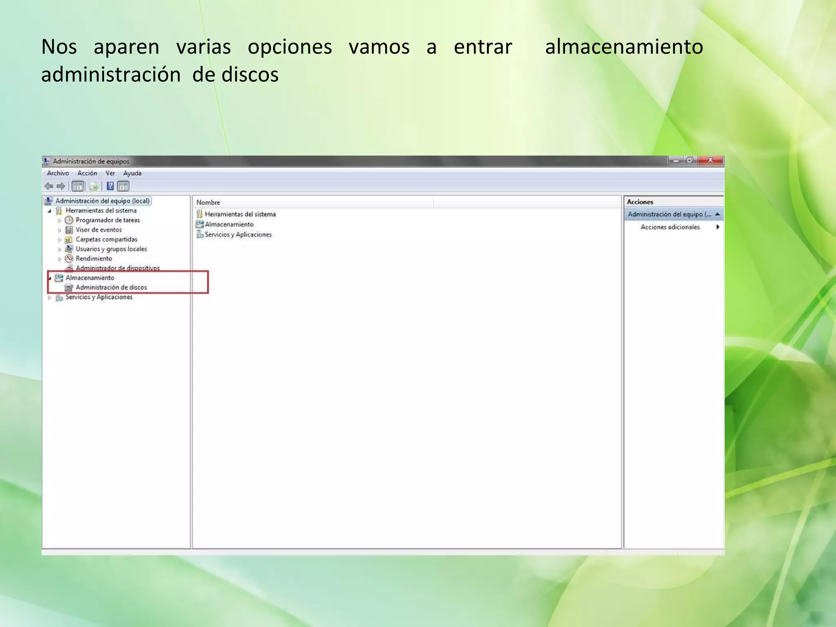Click the Export list toolbar icon

pyautogui.click(x=94, y=187)
